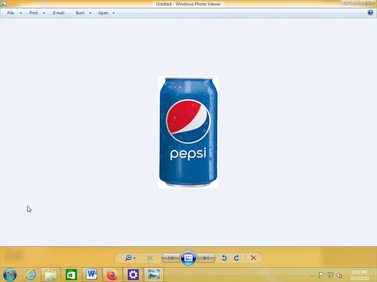Image resolution: width=377 pixels, height=282 pixels.
Task: Click the magnifier zoom icon
Action: point(128,258)
